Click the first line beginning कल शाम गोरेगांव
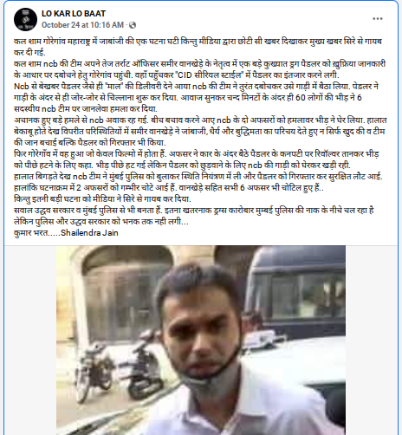Image resolution: width=402 pixels, height=435 pixels. coord(198,42)
